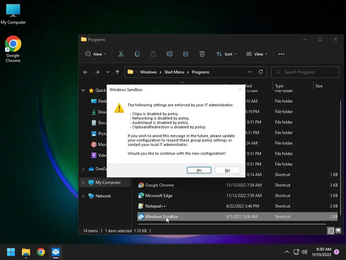Close the Windows Sandbox dialog with X

(x=240, y=89)
